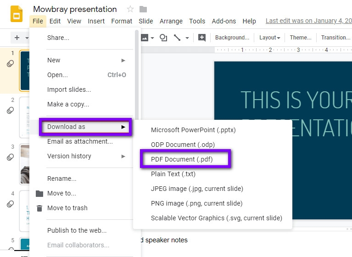
Task: Click the slide title text THIS IS YOUR
Action: click(x=296, y=100)
